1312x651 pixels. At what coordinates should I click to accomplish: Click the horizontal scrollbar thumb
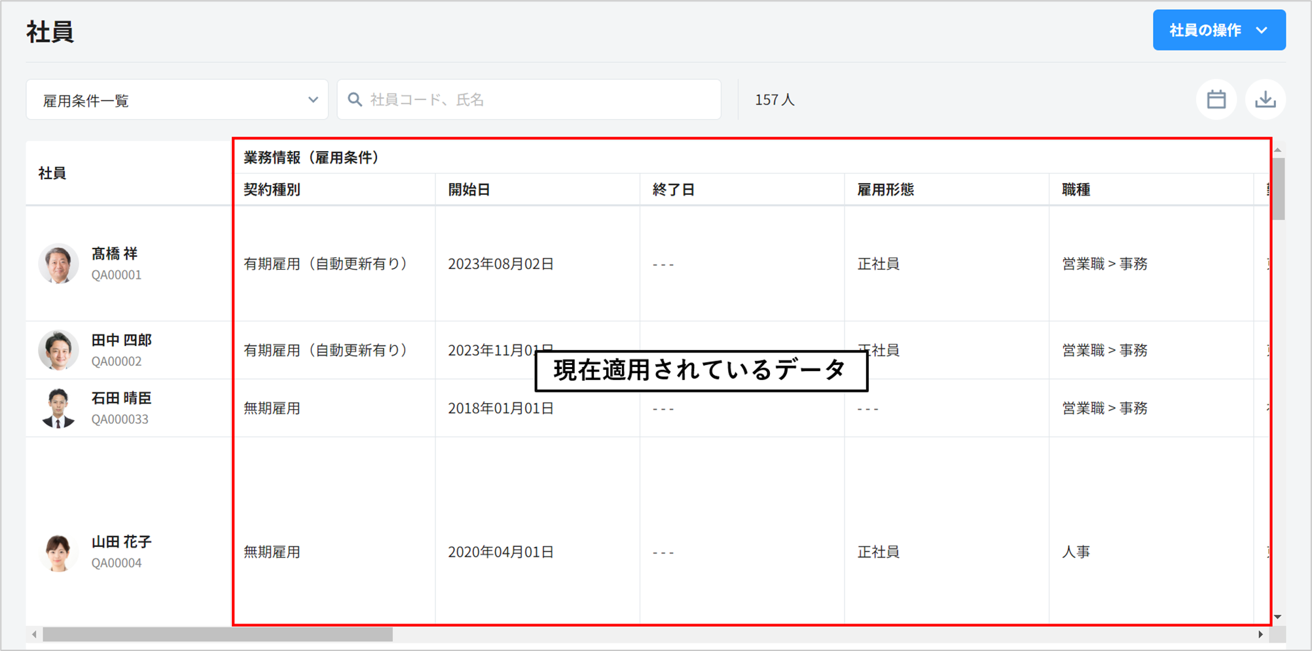(x=217, y=635)
